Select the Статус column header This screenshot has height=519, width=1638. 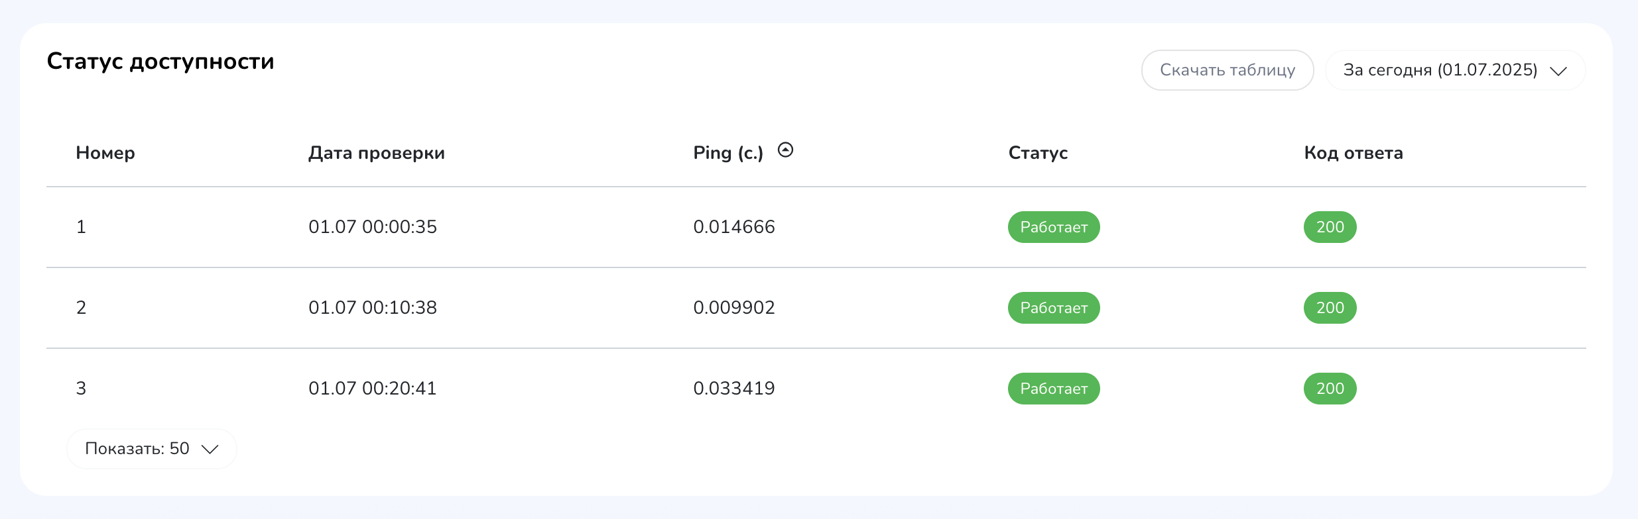[1038, 153]
